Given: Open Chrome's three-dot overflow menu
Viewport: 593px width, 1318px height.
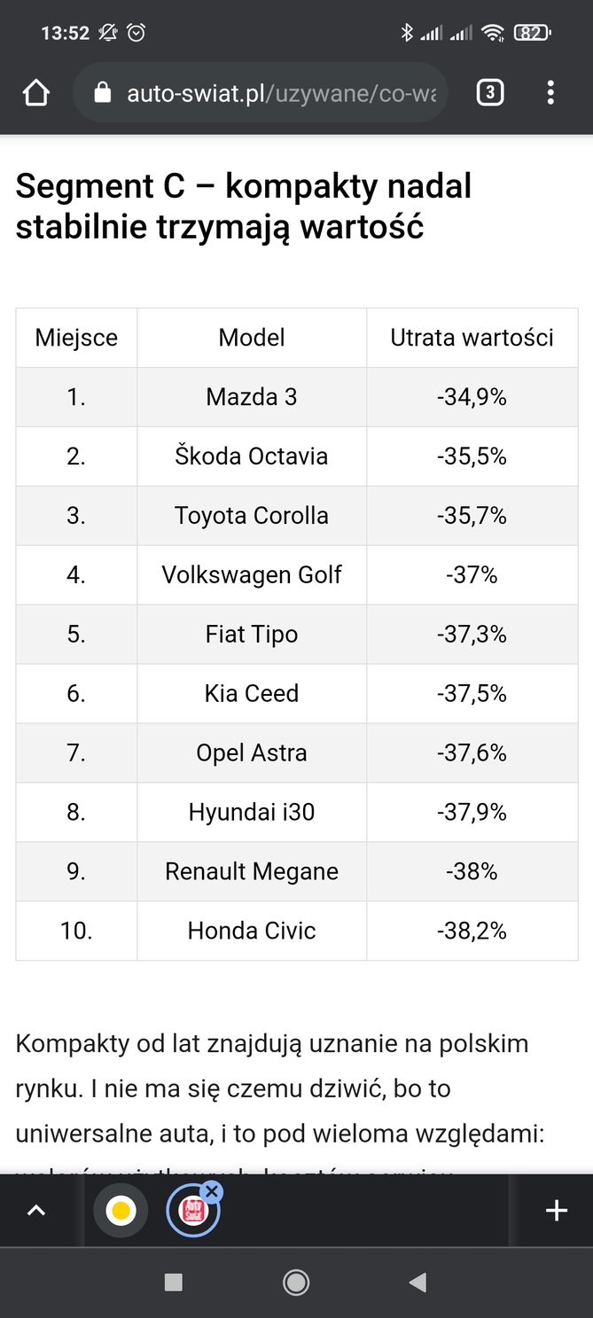Looking at the screenshot, I should pyautogui.click(x=550, y=92).
